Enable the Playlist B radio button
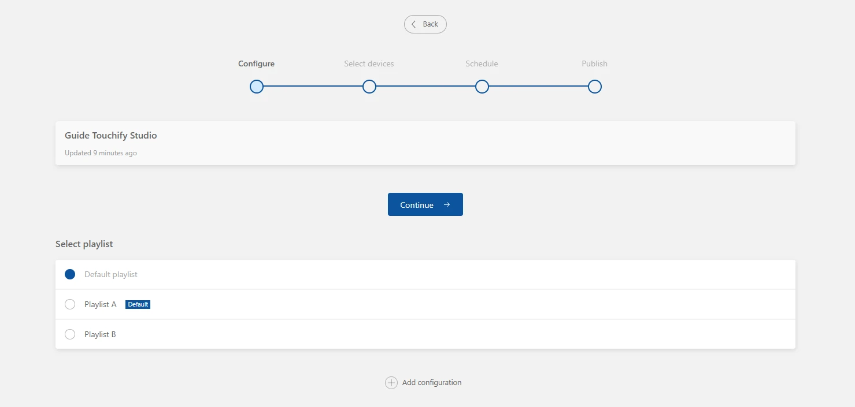 tap(70, 334)
